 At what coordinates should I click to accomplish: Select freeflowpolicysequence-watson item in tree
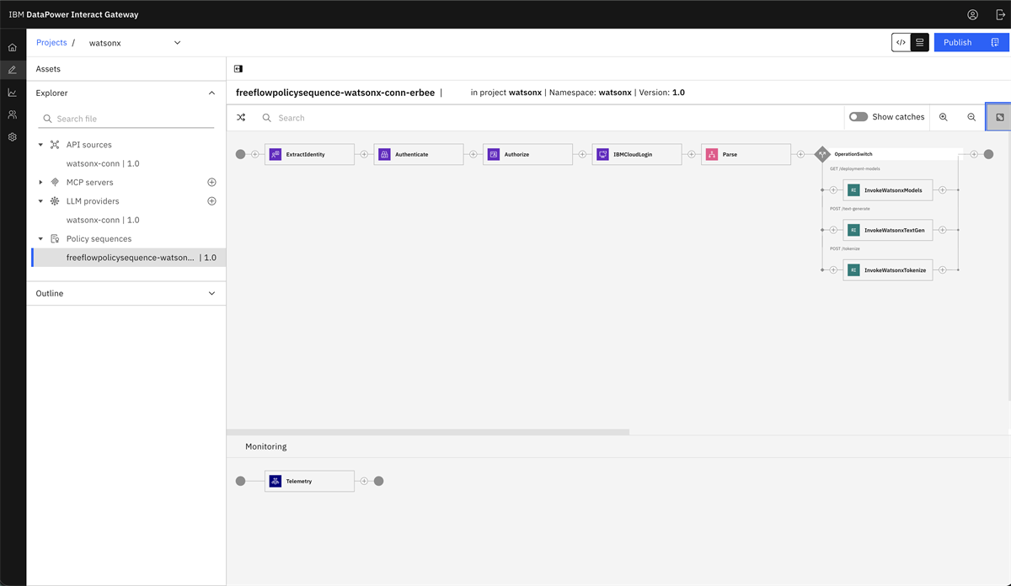coord(129,258)
